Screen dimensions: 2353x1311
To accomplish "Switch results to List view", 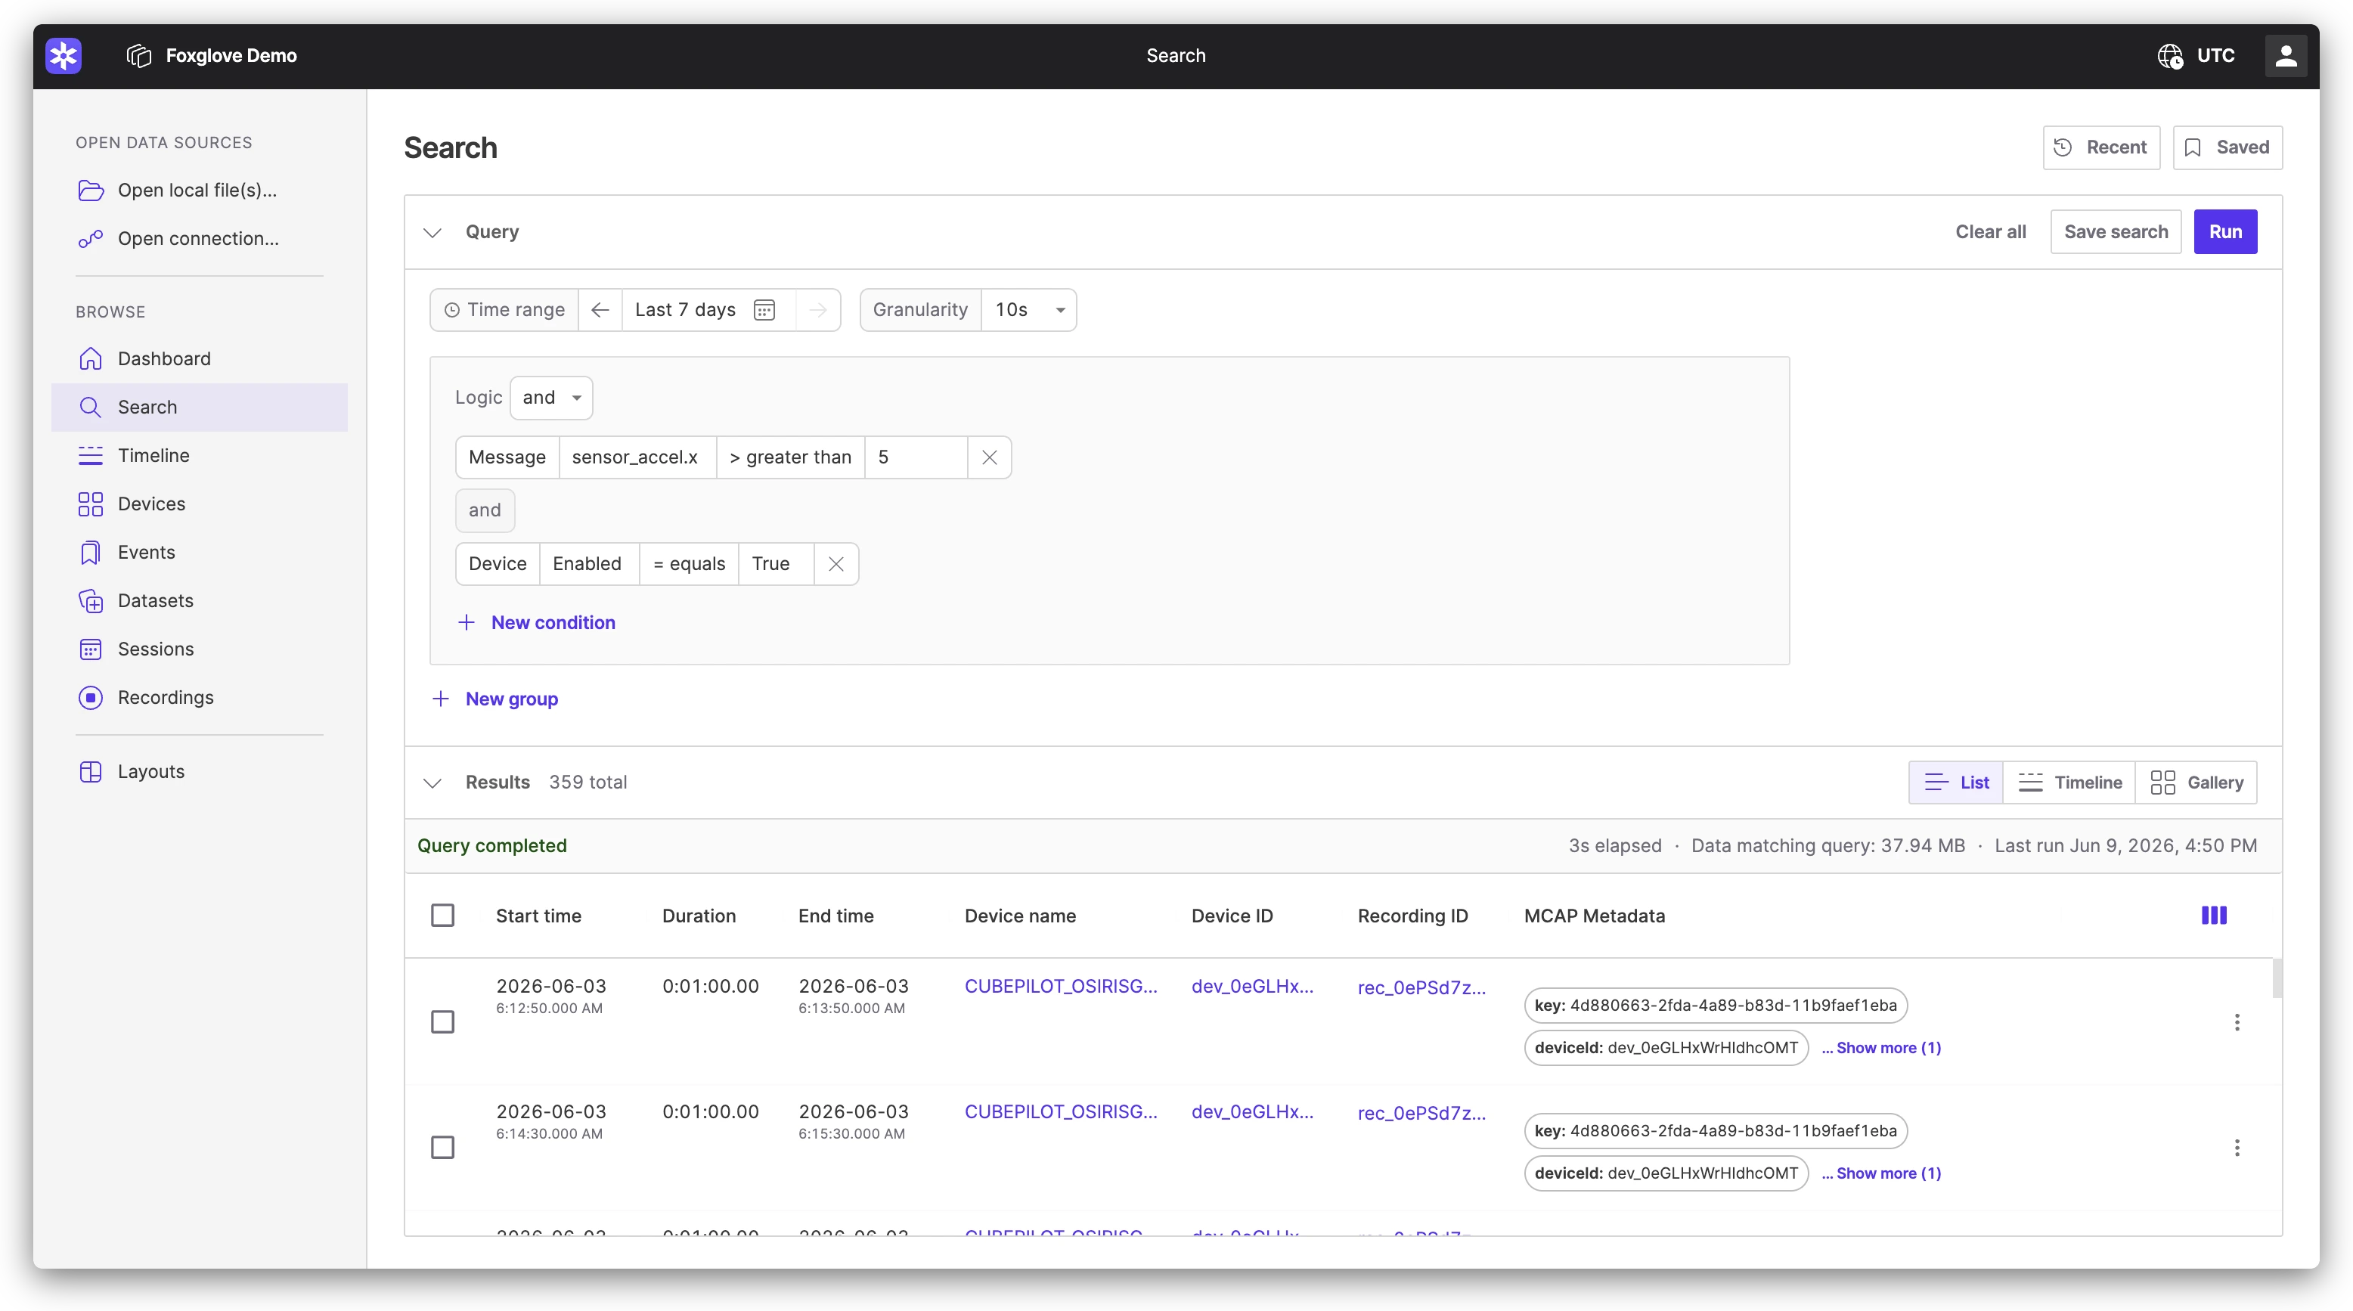I will click(1955, 783).
